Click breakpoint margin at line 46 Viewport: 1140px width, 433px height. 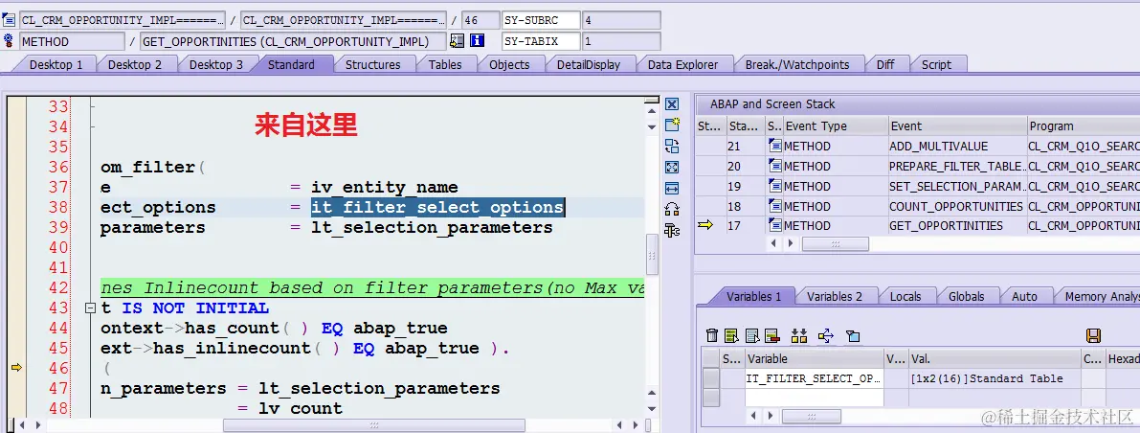[16, 368]
